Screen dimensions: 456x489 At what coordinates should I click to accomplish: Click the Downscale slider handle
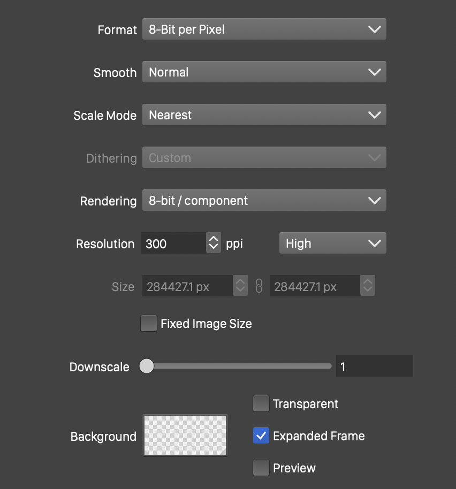[x=147, y=366]
